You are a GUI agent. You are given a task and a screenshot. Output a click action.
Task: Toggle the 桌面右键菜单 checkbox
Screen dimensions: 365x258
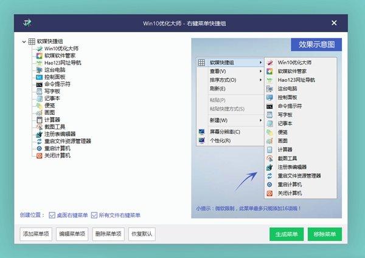pos(52,216)
